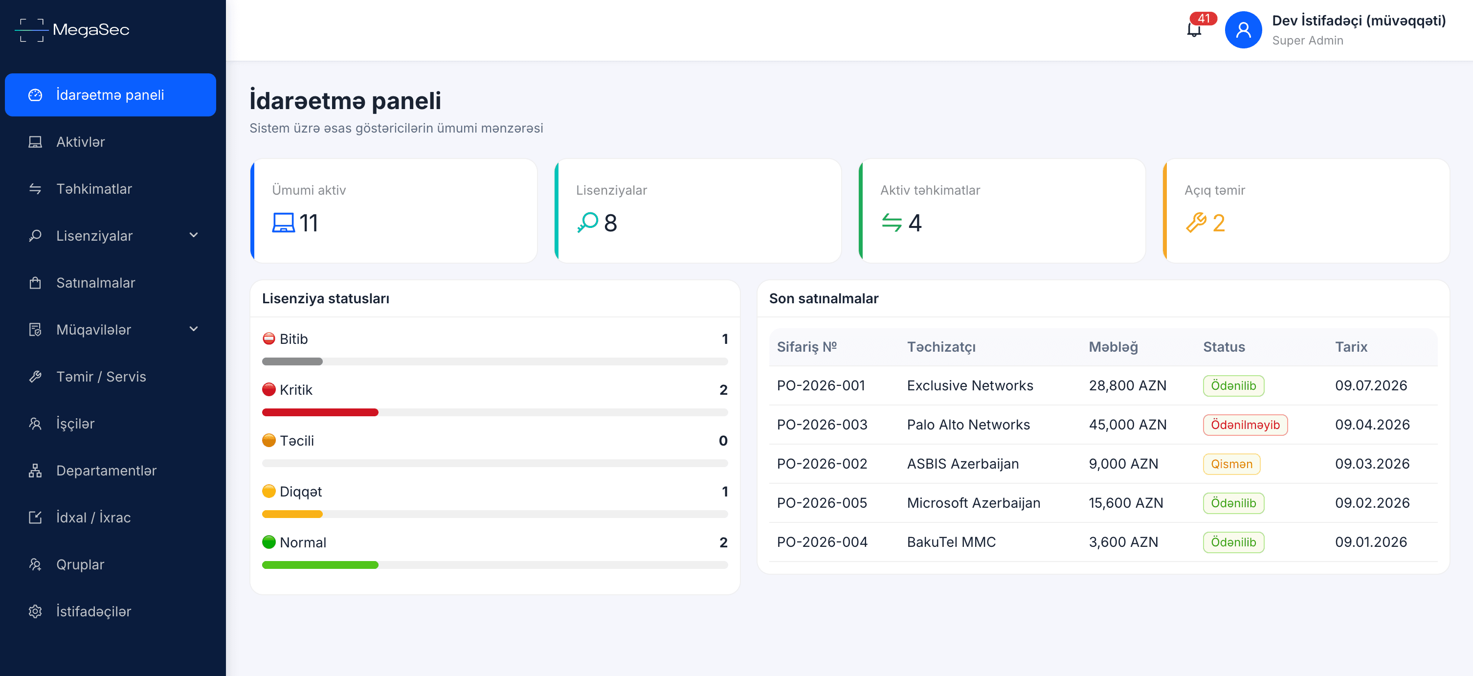Click the Normal green circle icon
The width and height of the screenshot is (1473, 676).
(x=269, y=541)
